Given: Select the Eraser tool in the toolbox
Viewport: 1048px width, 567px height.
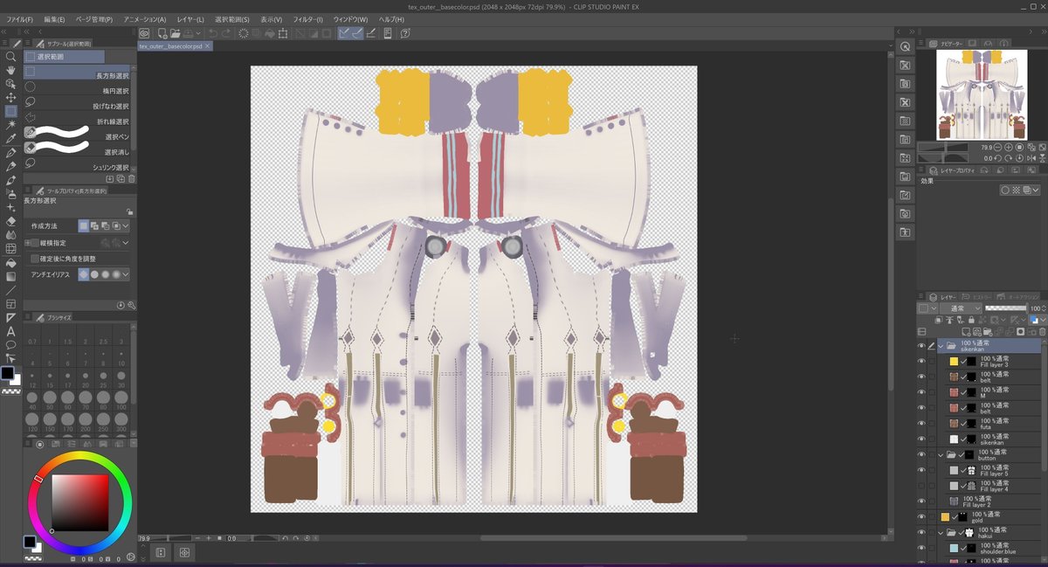Looking at the screenshot, I should click(10, 221).
